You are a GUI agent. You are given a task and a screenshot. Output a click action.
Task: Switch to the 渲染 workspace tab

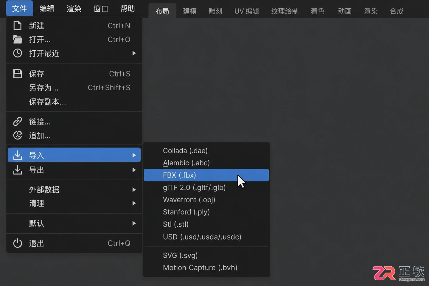coord(371,11)
